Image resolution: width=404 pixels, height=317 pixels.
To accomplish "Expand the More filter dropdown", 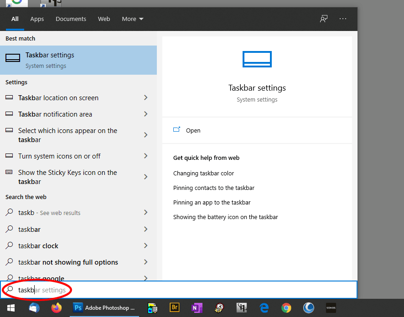I will click(x=133, y=19).
